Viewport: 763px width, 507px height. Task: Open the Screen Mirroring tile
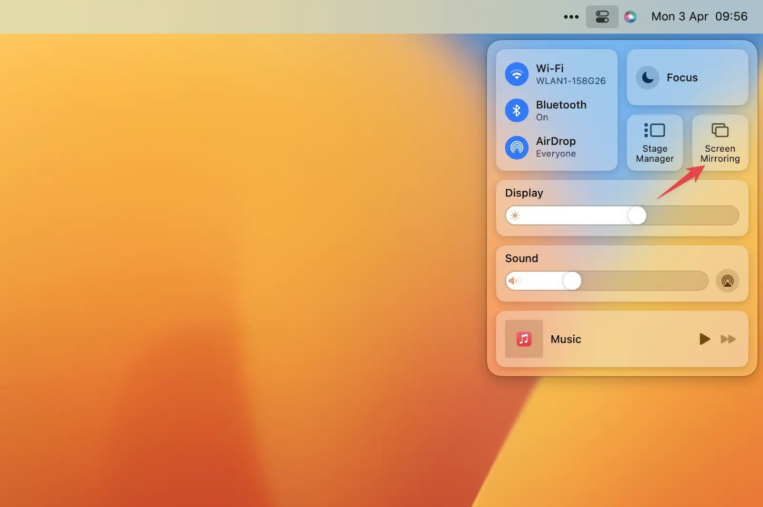[x=720, y=143]
